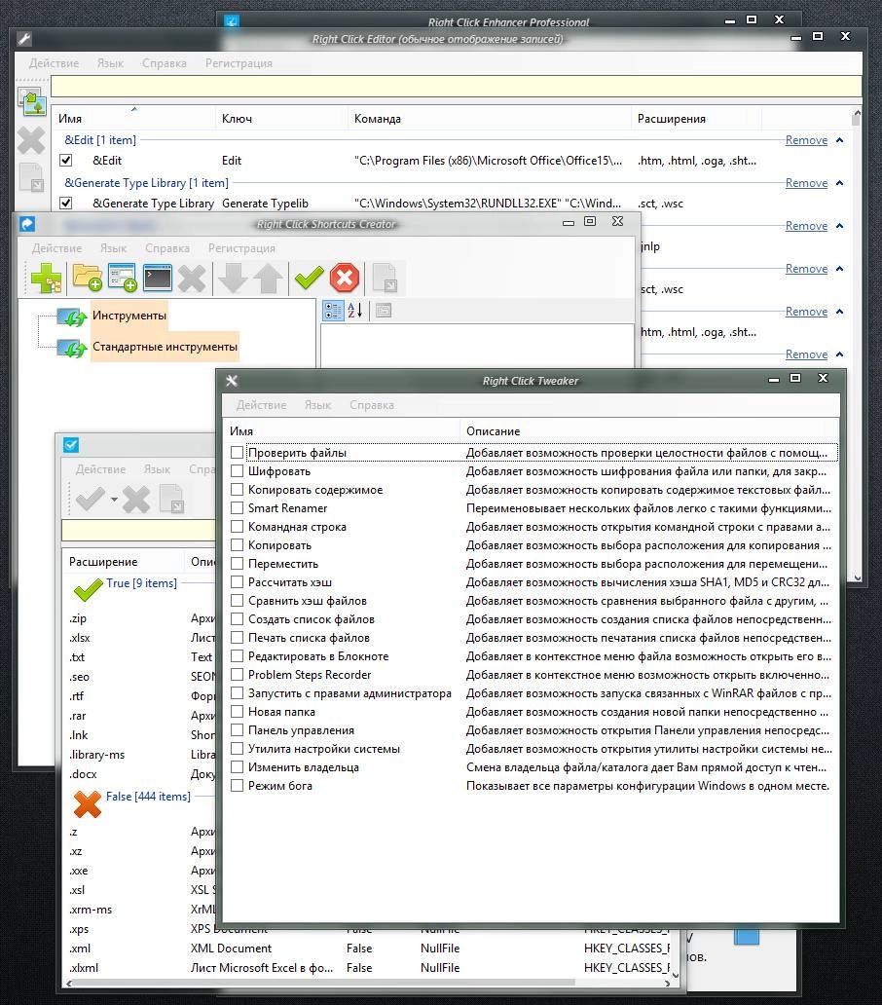Screen dimensions: 882x1005
Task: Click the yellow search field in Right Click Editor
Action: point(456,87)
